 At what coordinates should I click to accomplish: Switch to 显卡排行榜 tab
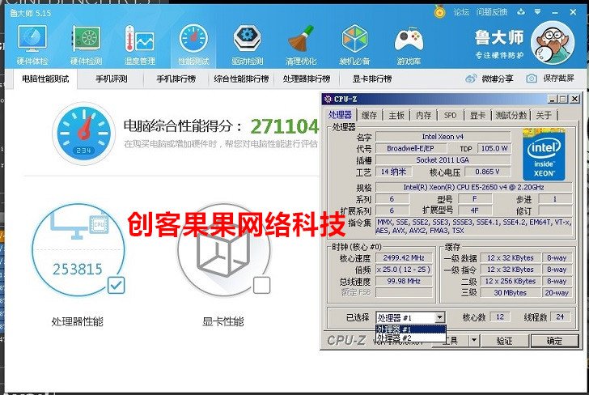[x=372, y=79]
